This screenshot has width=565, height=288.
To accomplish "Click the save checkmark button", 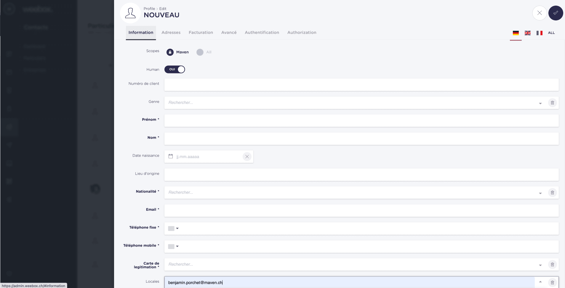I will [x=555, y=13].
